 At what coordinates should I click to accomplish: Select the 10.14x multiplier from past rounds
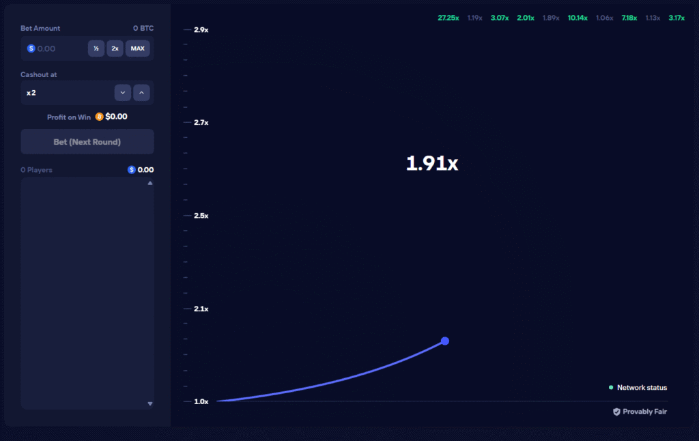tap(577, 18)
